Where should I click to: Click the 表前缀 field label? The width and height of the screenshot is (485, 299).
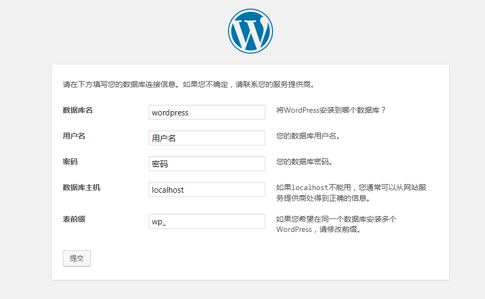point(74,219)
